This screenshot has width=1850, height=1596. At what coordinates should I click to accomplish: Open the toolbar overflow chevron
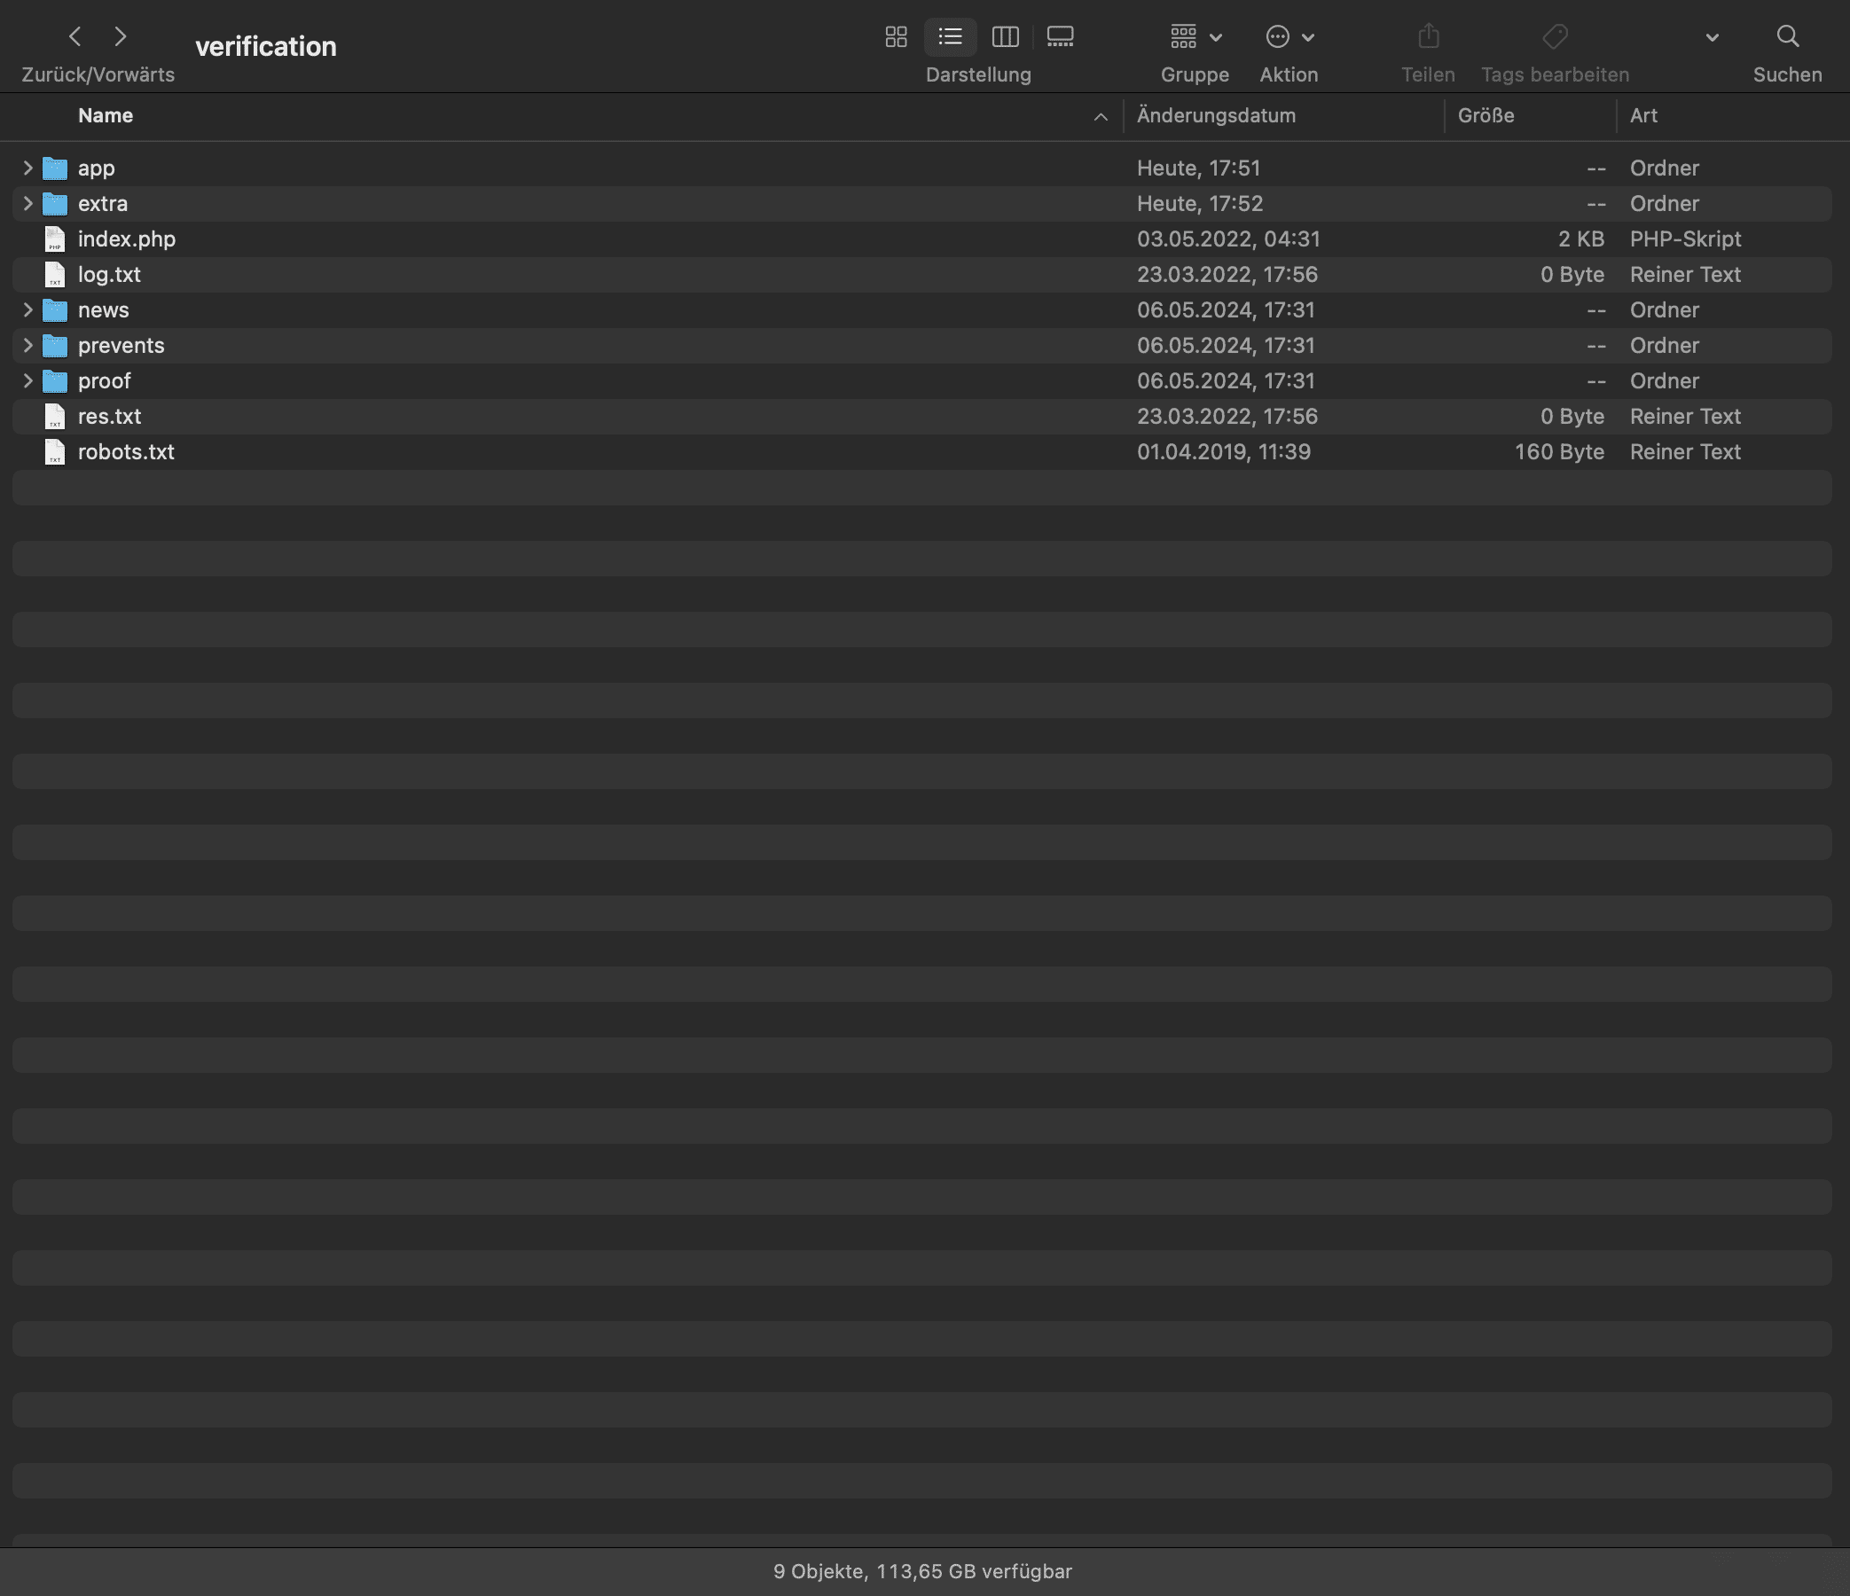tap(1712, 37)
